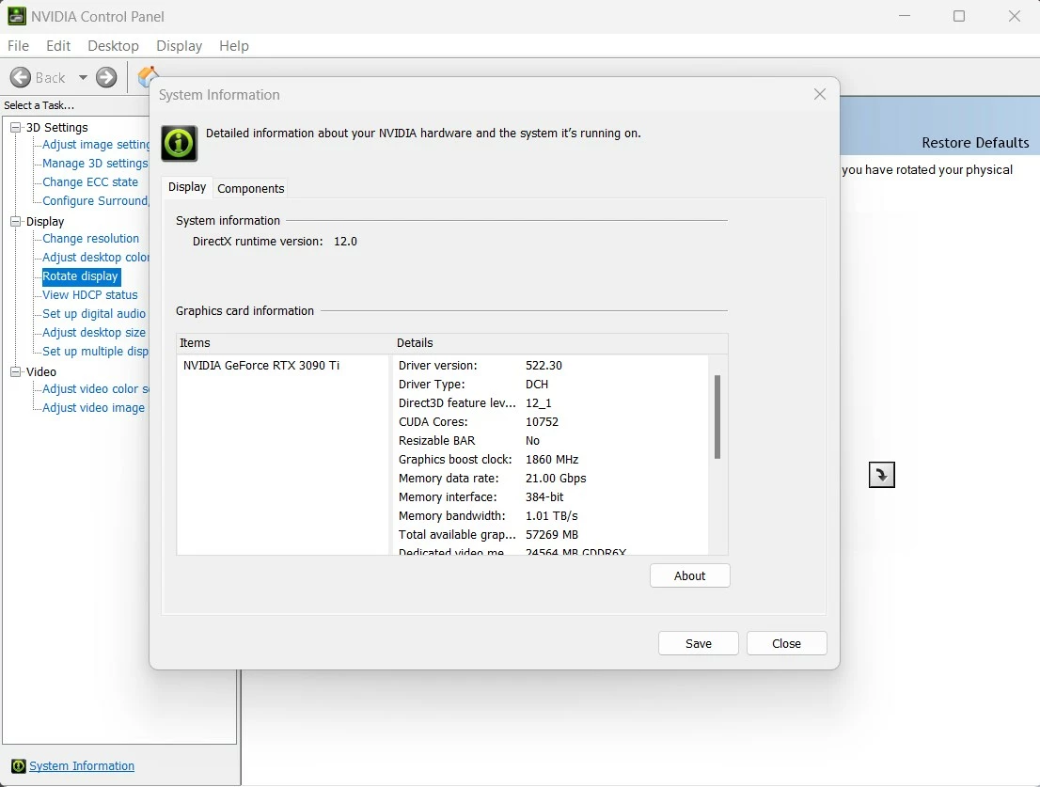1040x787 pixels.
Task: Select Adjust image settings task
Action: [x=96, y=145]
